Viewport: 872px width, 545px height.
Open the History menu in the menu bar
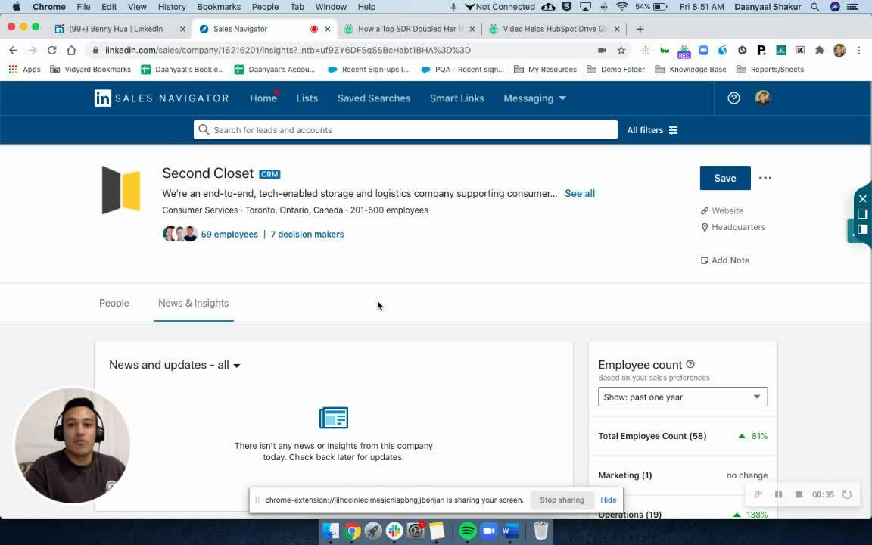(172, 7)
